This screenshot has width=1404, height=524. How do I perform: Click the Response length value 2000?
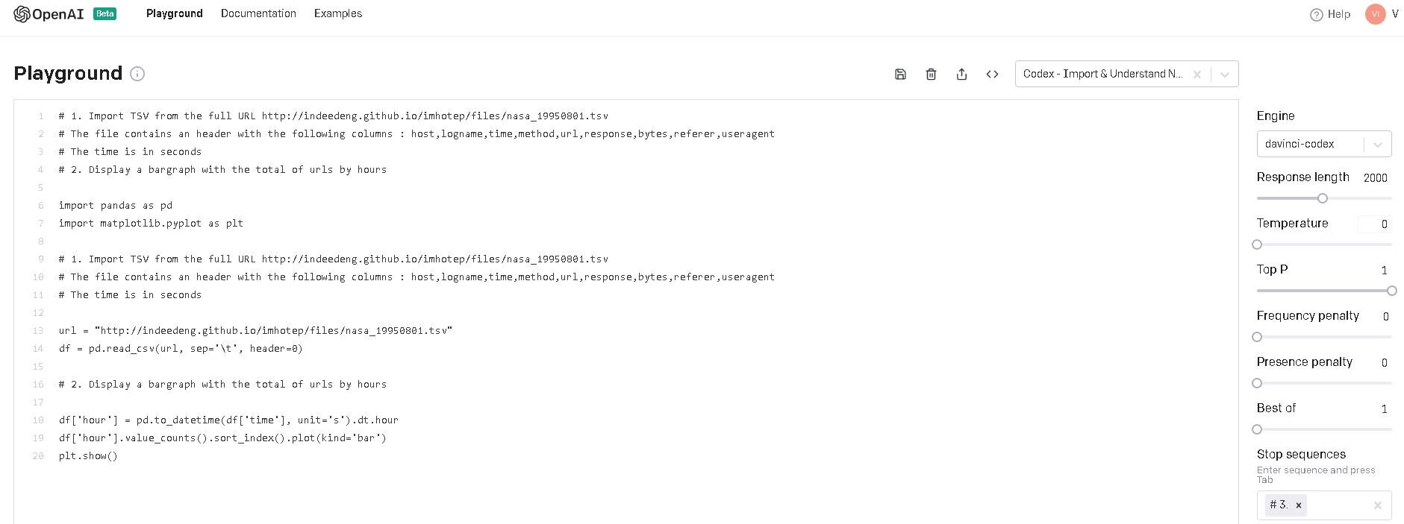(x=1375, y=177)
